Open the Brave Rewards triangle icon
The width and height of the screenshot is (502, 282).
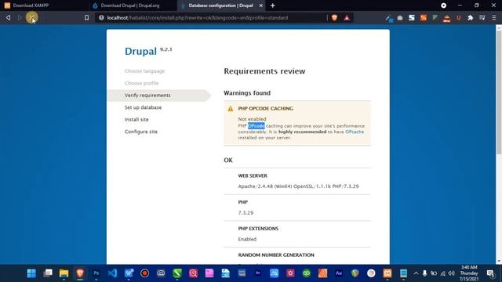pyautogui.click(x=347, y=18)
